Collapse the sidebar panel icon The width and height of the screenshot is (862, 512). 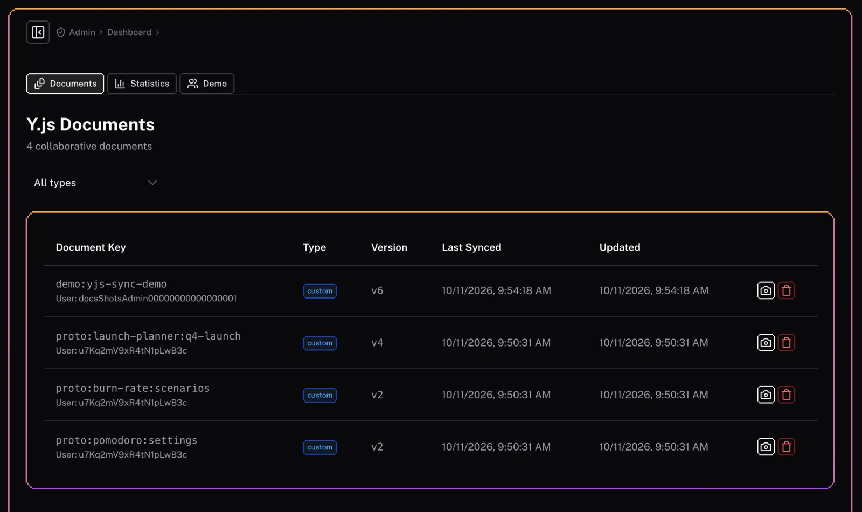click(x=38, y=32)
